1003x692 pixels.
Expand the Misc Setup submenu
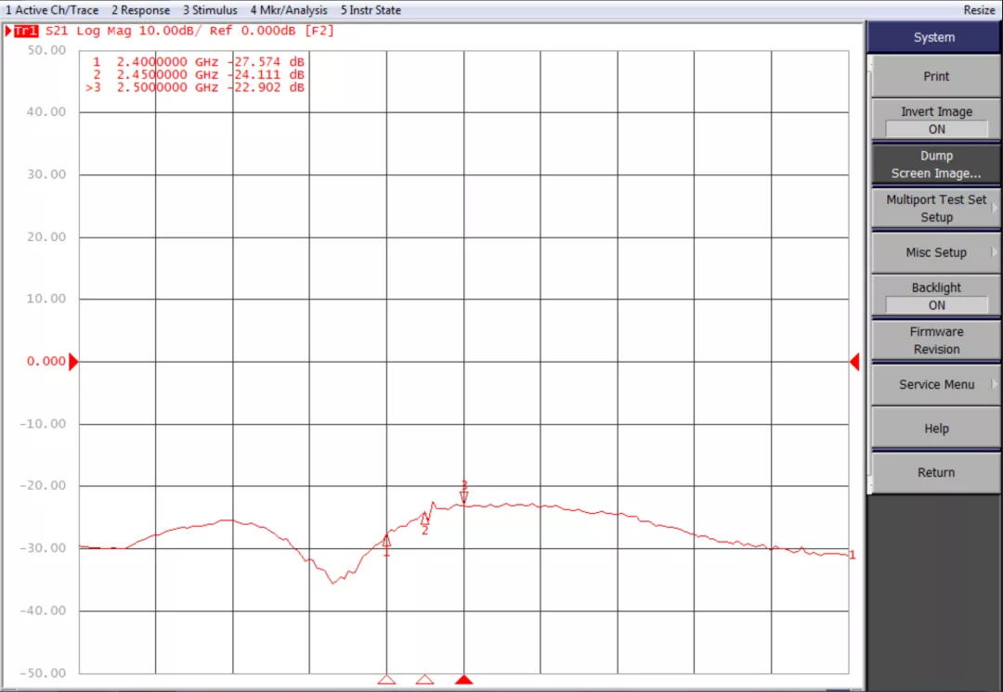(936, 252)
